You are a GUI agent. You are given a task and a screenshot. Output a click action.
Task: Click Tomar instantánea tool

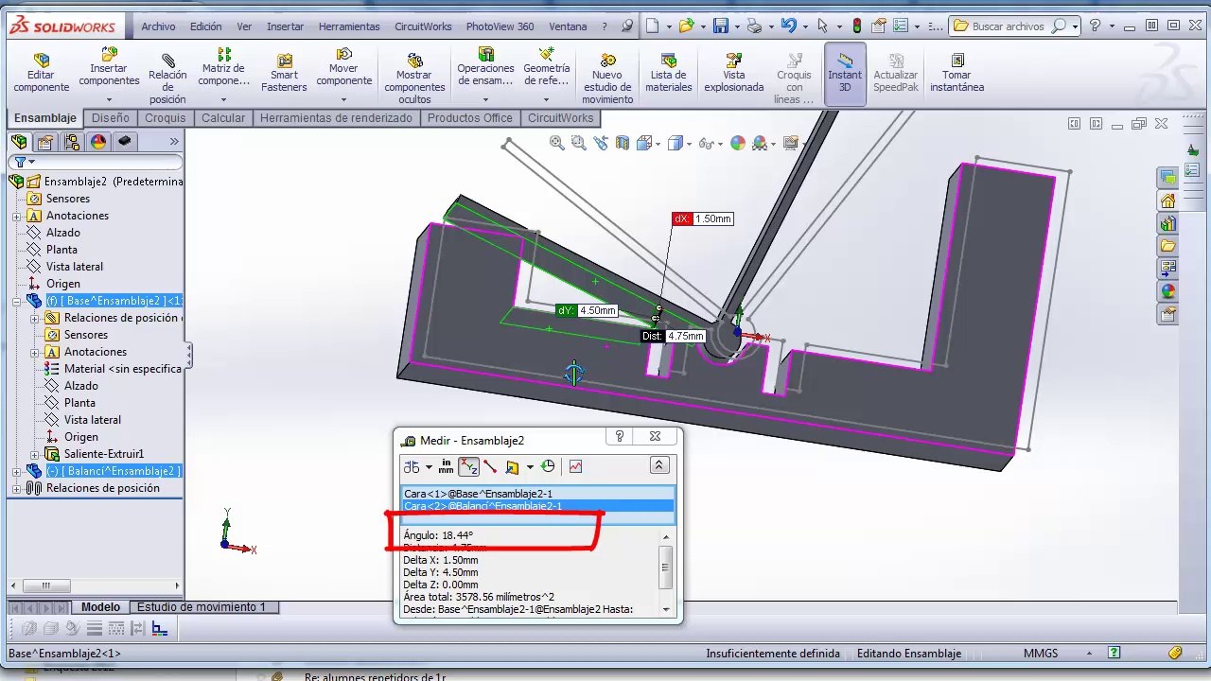pyautogui.click(x=957, y=74)
